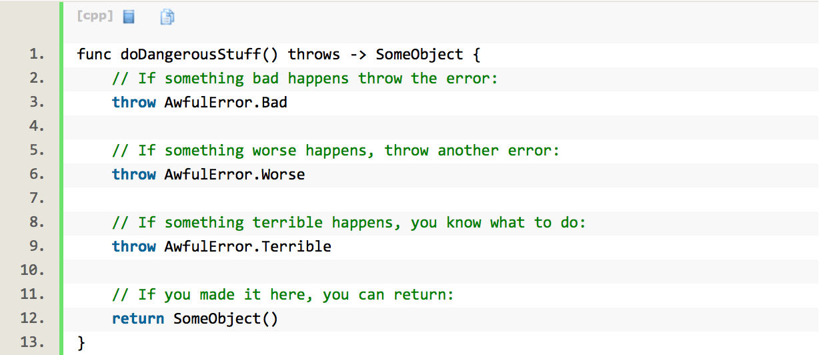Click the view plain code icon
Viewport: 819px width, 355px height.
tap(129, 17)
